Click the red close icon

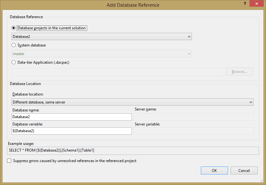pyautogui.click(x=256, y=4)
